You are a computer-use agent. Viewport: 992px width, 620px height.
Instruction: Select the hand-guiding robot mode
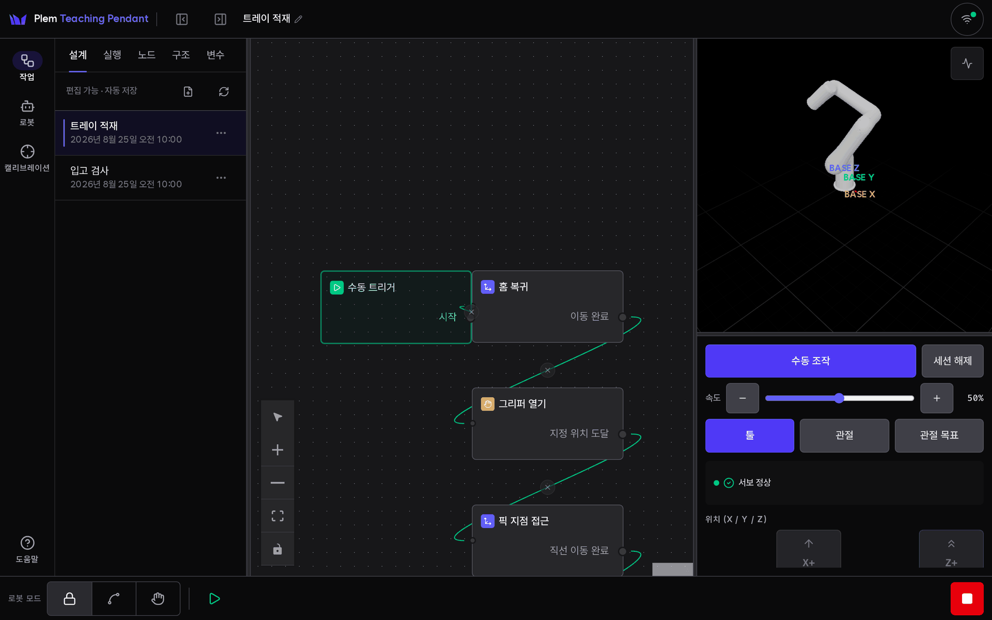coord(158,598)
